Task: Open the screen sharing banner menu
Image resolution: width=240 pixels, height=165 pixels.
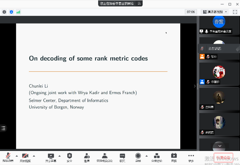Action: 140,3
